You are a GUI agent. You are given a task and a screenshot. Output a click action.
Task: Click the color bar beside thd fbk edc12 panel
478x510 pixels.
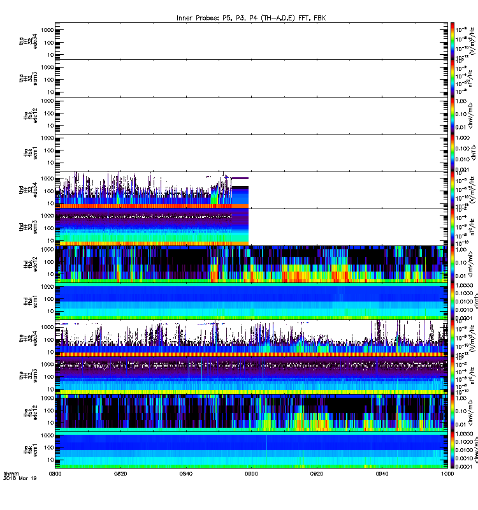[453, 264]
